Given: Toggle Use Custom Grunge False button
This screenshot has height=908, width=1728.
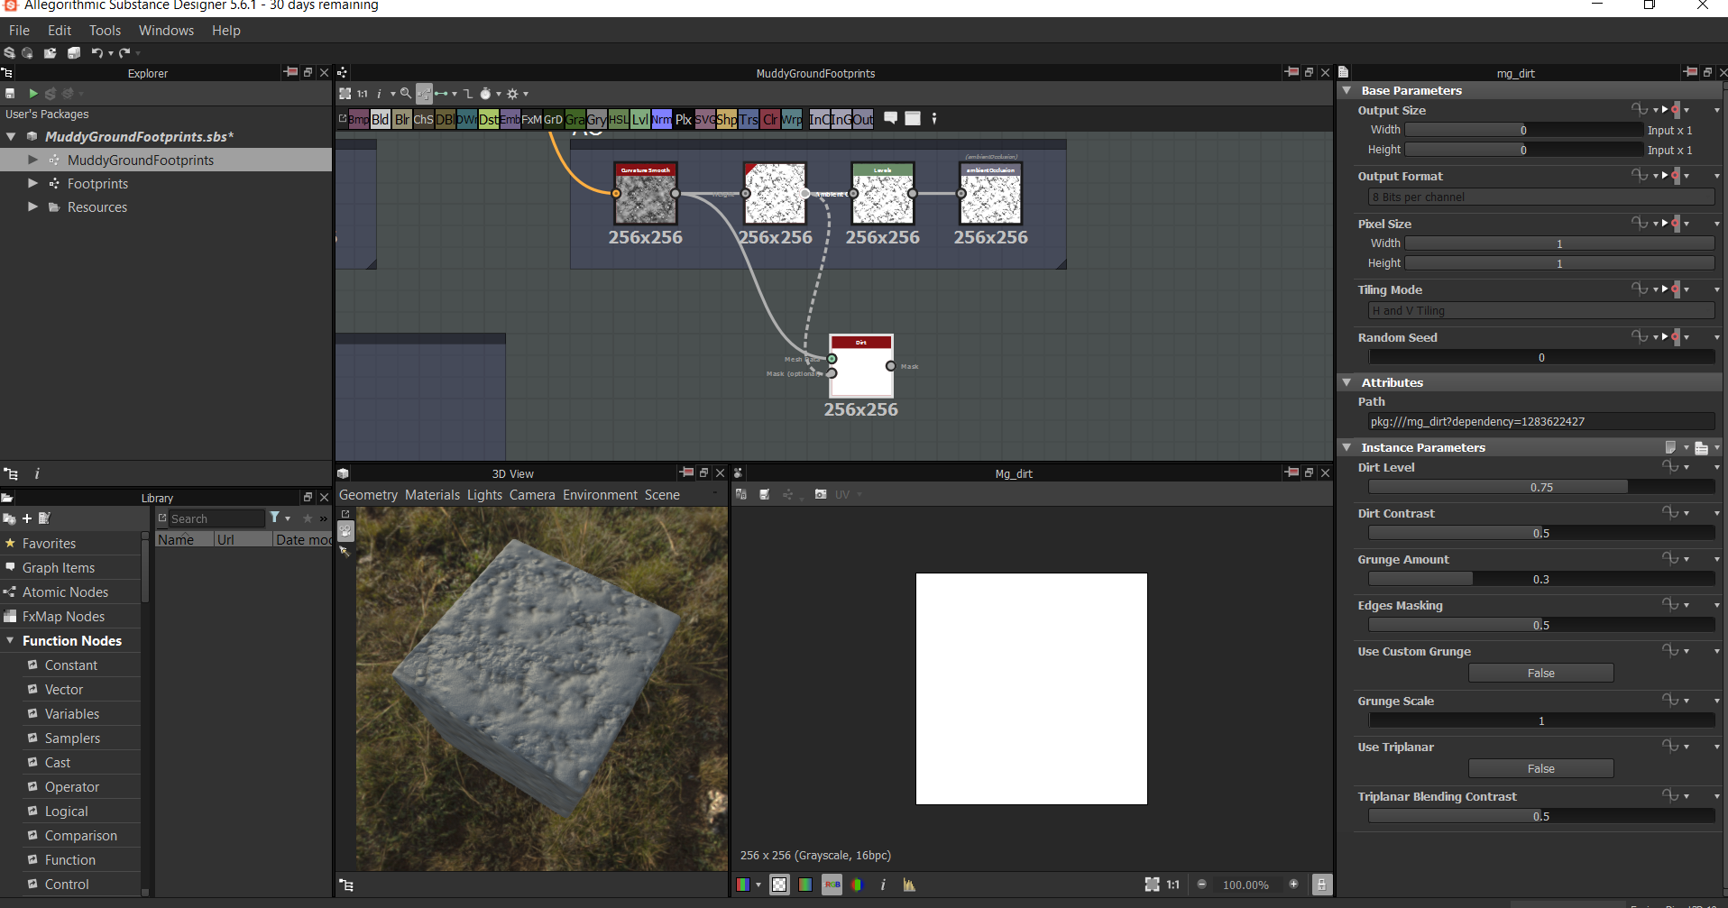Looking at the screenshot, I should (1540, 673).
